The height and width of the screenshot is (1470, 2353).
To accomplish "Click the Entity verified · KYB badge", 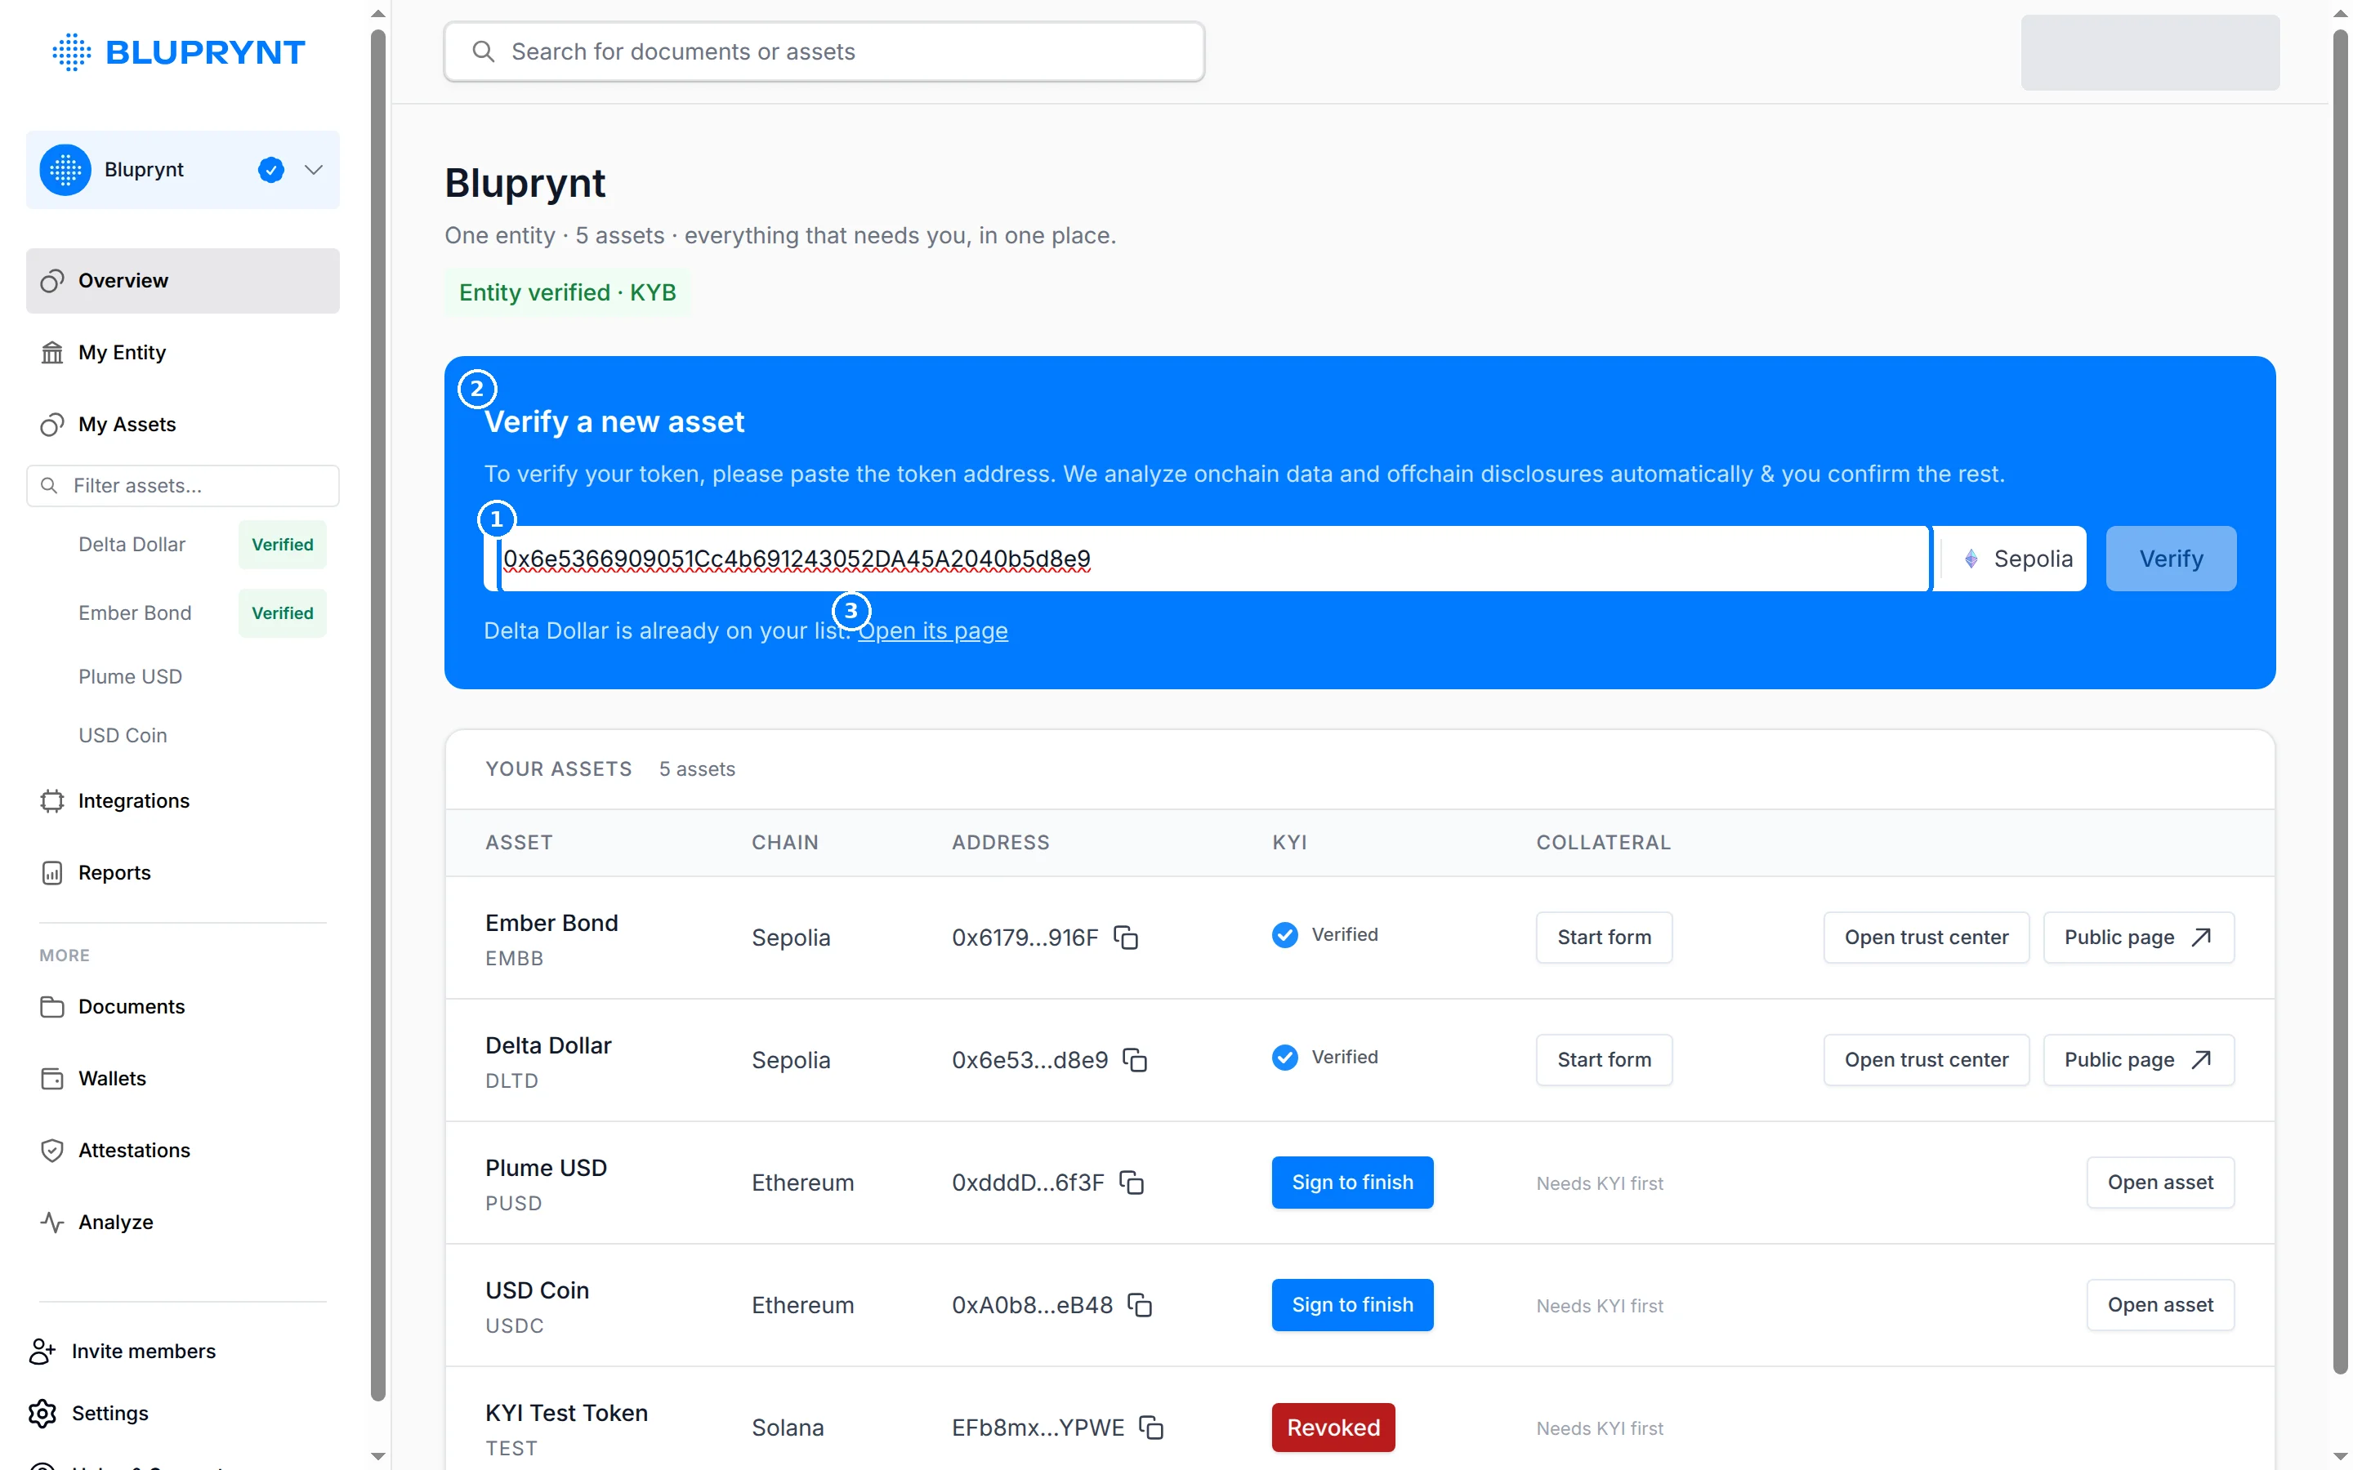I will pos(567,292).
